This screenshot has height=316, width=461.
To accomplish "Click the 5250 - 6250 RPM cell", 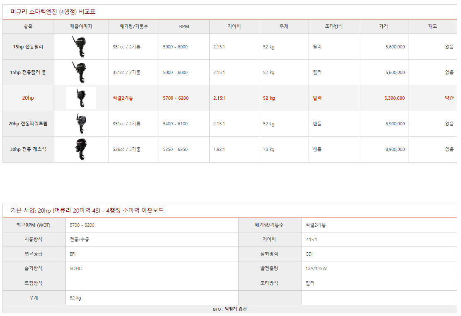I will [x=175, y=149].
